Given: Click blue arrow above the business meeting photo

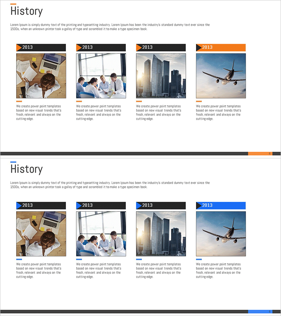Looking at the screenshot, I should point(79,205).
